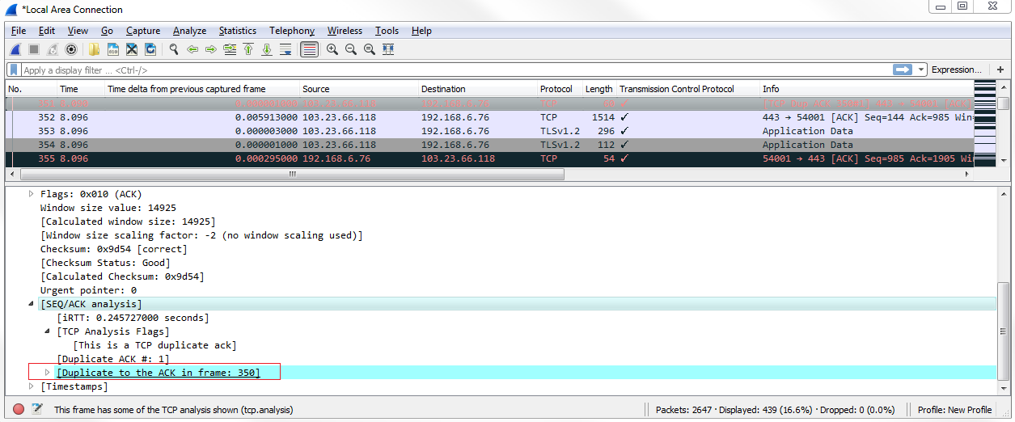Click the apply filter arrow button
The image size is (1015, 422).
point(903,70)
